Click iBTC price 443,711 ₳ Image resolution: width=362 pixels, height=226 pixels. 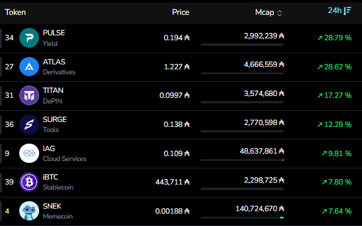click(x=173, y=182)
